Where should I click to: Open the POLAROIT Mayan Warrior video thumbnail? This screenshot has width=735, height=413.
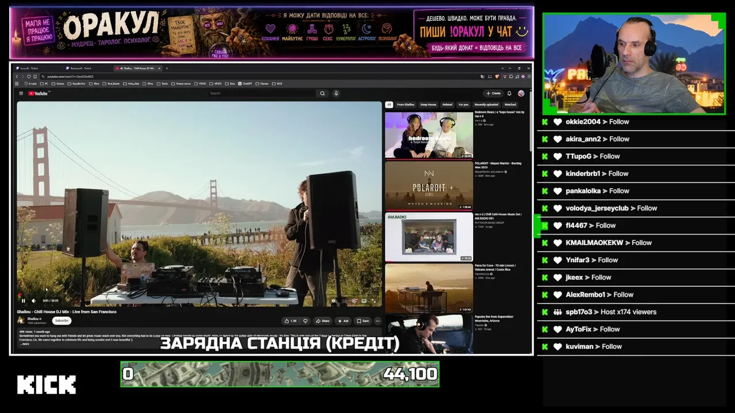click(x=429, y=186)
